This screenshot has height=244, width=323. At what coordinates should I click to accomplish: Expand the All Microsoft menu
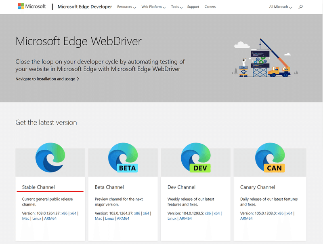pos(280,7)
